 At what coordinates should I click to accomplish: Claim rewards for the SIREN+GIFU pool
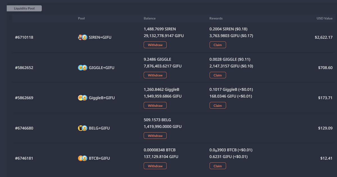218,45
